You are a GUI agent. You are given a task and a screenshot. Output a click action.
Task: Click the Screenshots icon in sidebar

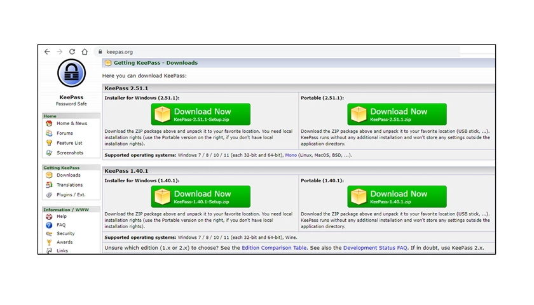49,153
